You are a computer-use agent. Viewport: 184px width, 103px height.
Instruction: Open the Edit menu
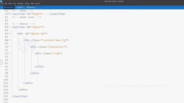(6, 3)
